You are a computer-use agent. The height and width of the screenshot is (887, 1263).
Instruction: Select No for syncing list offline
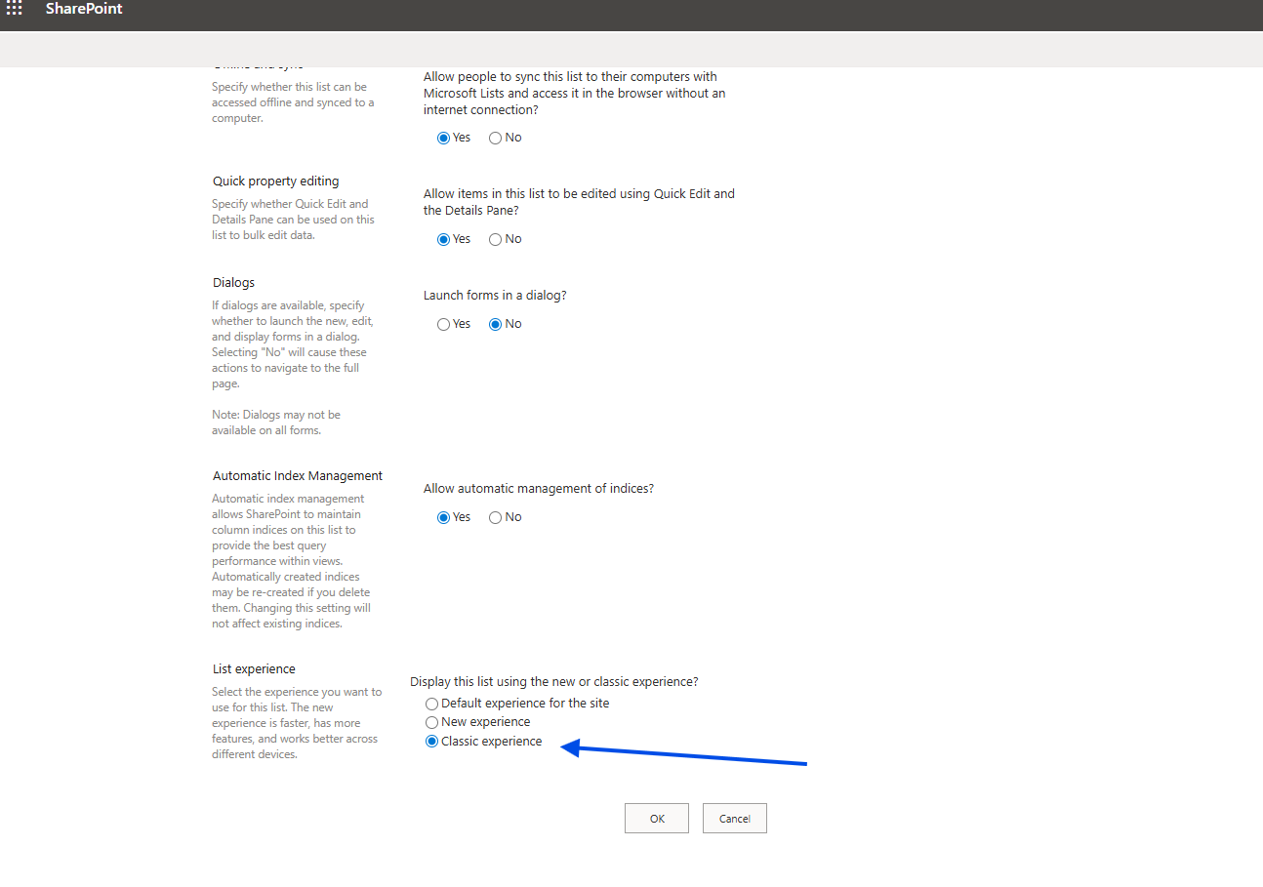[496, 139]
